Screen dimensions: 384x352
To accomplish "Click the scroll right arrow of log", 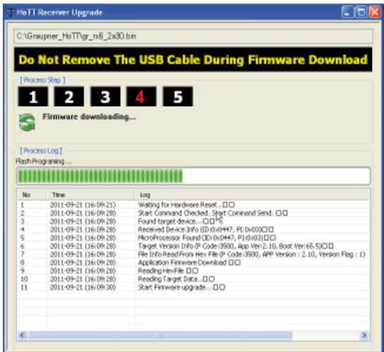I will tap(364, 335).
